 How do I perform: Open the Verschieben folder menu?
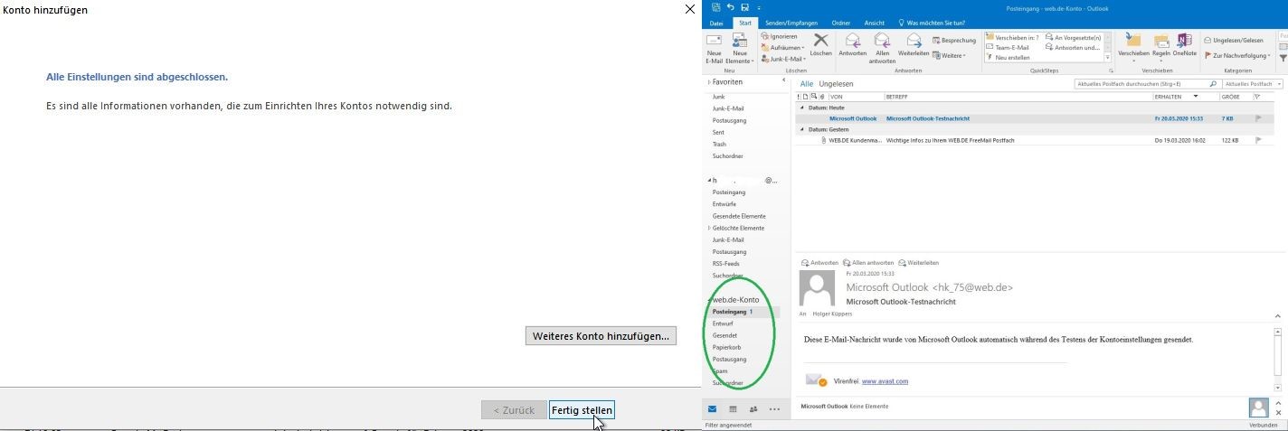[1133, 45]
